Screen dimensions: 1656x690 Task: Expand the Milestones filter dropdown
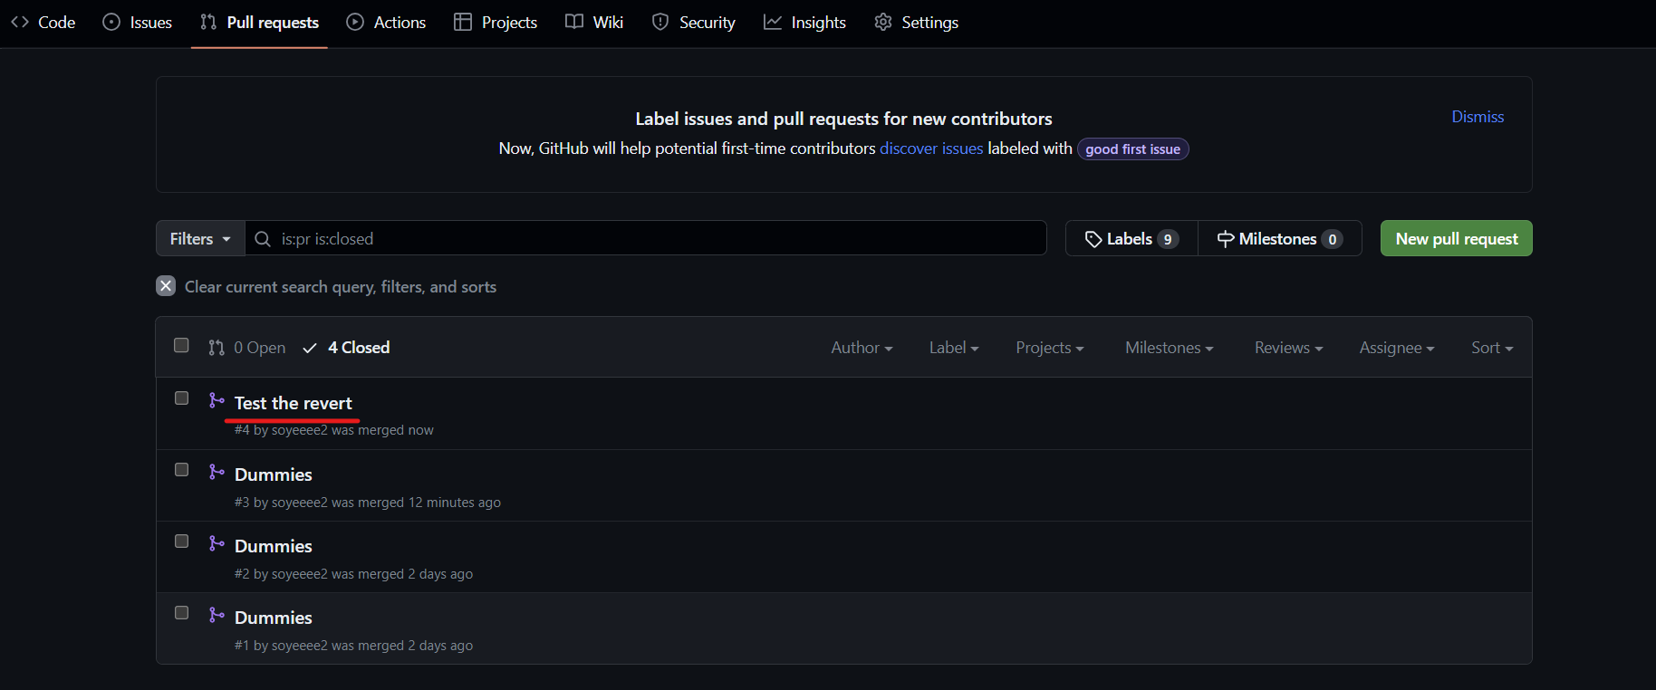1170,348
